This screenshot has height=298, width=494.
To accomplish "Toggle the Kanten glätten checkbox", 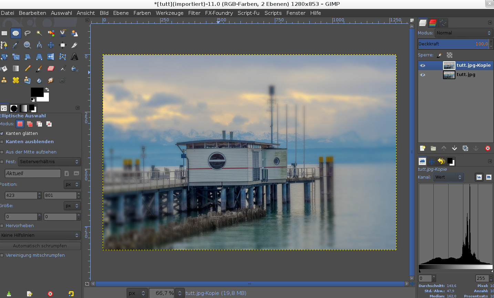I will (2, 134).
